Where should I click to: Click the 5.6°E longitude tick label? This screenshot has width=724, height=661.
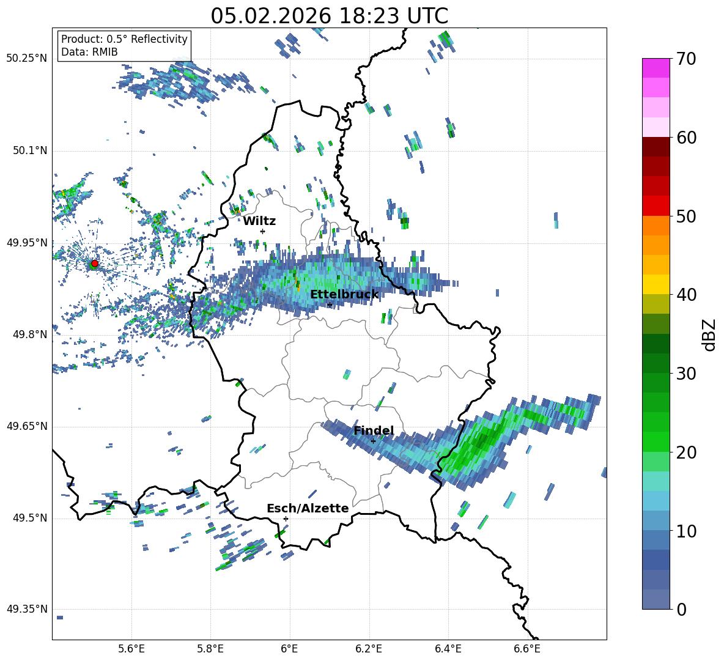[131, 649]
